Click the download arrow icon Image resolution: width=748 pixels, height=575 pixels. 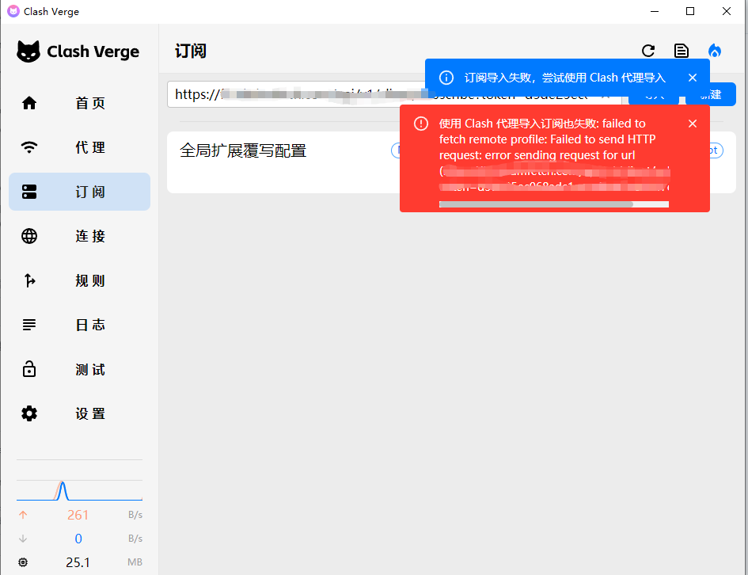(23, 539)
